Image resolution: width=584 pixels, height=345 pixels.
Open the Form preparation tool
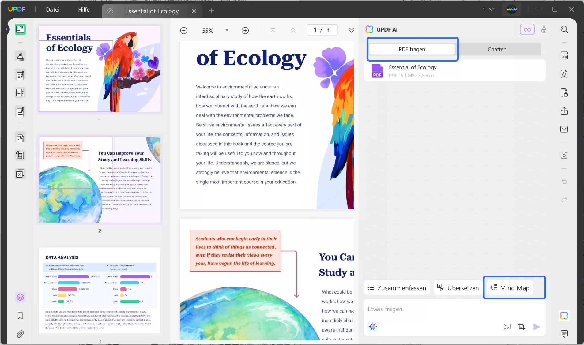click(x=20, y=92)
